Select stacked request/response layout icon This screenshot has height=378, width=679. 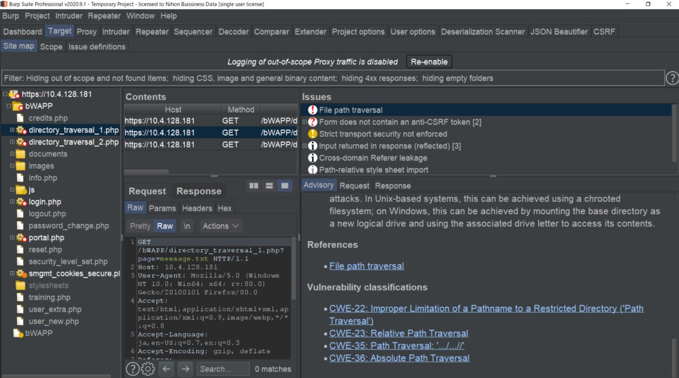click(x=269, y=186)
